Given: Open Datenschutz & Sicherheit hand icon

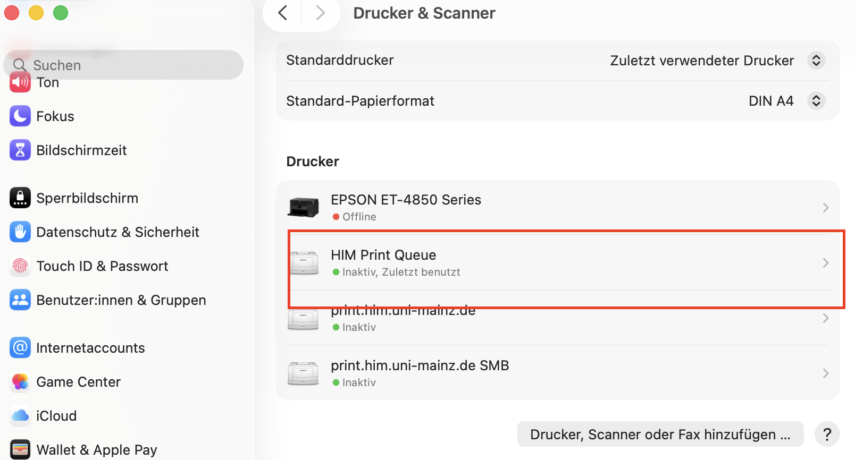Looking at the screenshot, I should 20,232.
